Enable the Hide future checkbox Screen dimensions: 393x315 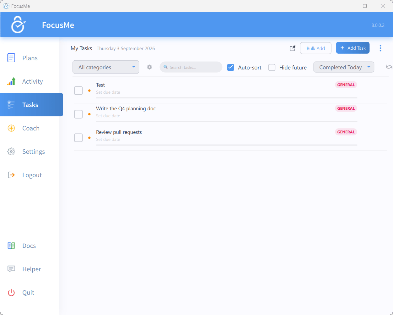[272, 67]
